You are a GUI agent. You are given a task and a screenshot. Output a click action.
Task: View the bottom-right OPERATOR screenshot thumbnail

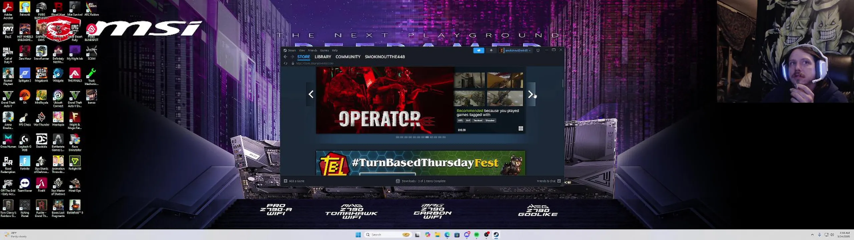(x=505, y=98)
